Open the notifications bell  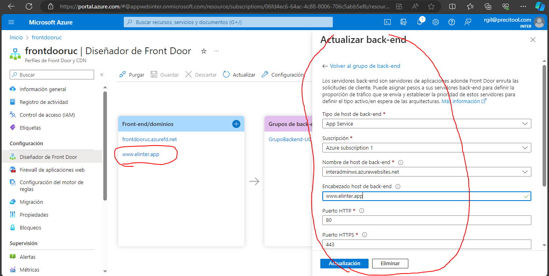[420, 22]
